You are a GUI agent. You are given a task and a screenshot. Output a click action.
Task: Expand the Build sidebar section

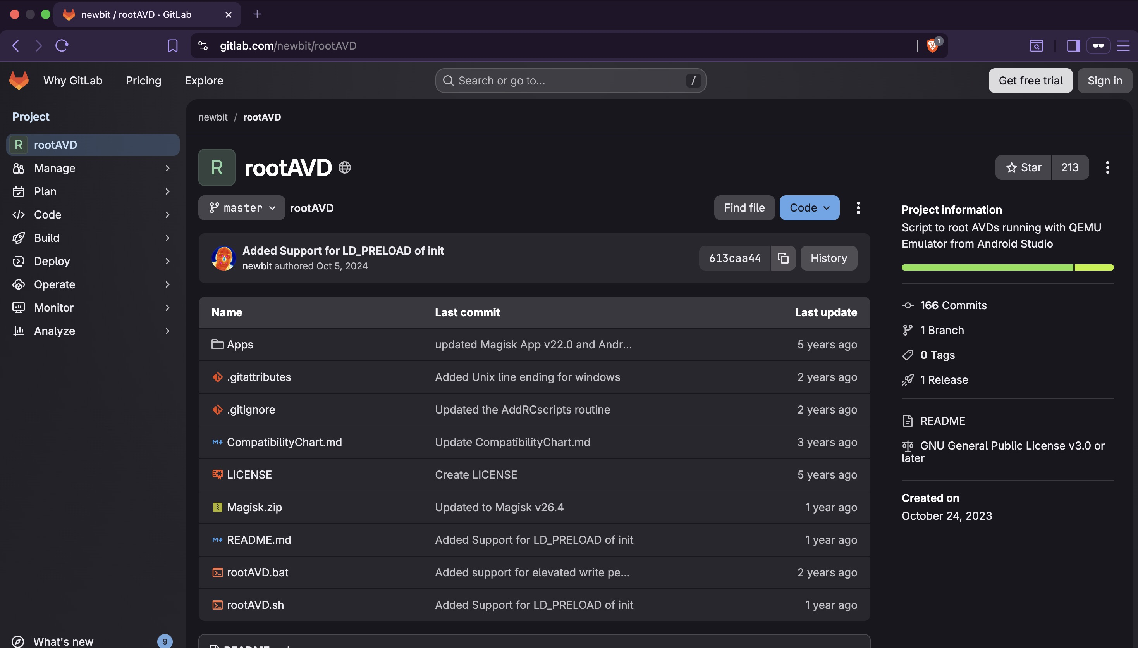pos(93,238)
